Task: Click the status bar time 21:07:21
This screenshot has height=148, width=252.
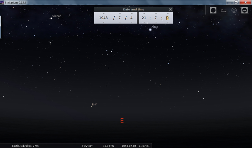Action: point(144,146)
